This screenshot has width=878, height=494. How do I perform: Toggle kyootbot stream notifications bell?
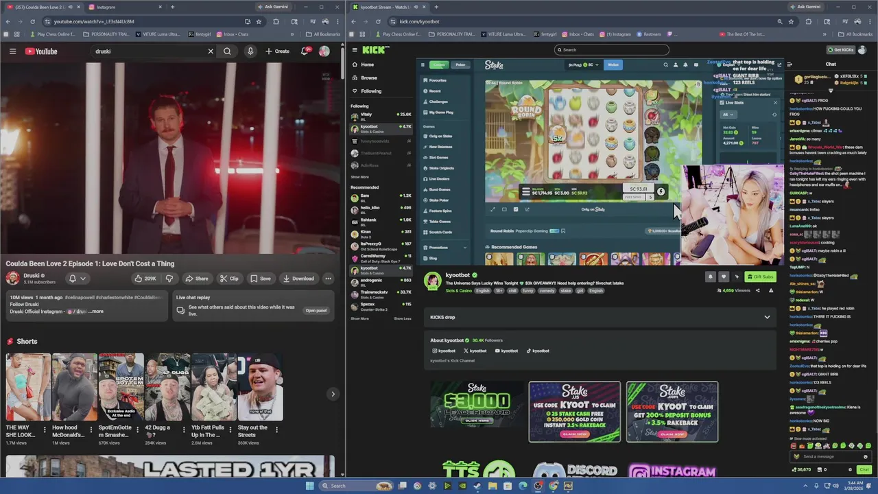(710, 277)
